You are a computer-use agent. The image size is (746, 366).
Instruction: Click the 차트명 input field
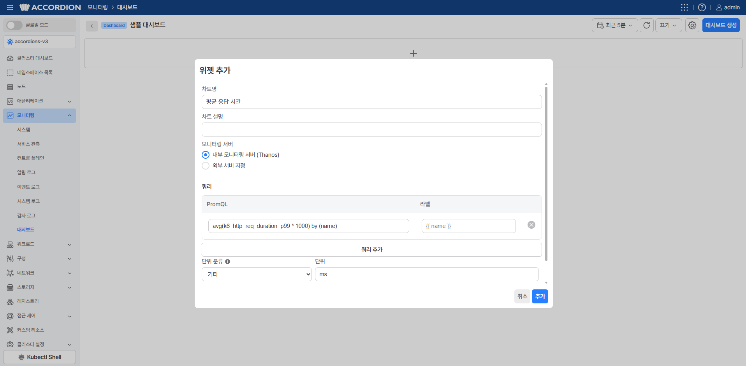pyautogui.click(x=371, y=102)
